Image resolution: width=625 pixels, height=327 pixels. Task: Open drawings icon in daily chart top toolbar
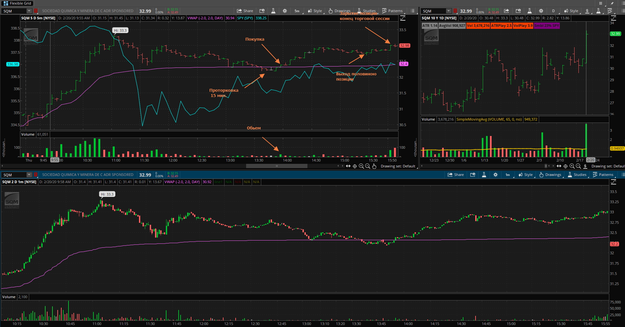[587, 11]
